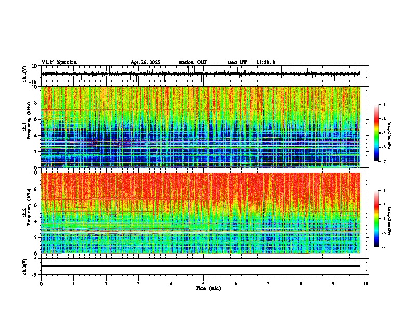
Task: Click the ch.1 color scale log(PSD) label
Action: 390,135
